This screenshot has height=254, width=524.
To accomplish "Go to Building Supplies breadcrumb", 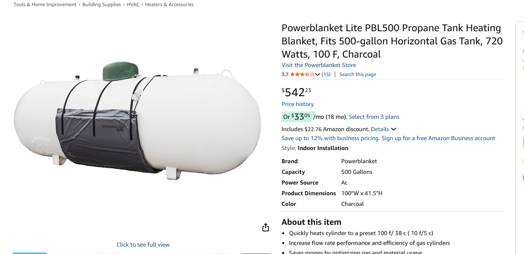I will [x=102, y=5].
